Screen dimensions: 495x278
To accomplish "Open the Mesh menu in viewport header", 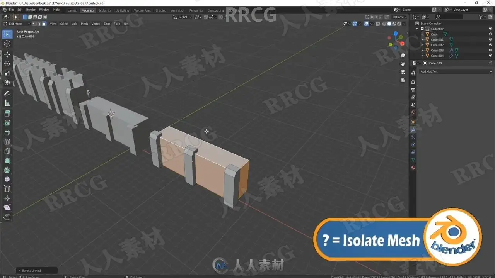I will point(84,24).
